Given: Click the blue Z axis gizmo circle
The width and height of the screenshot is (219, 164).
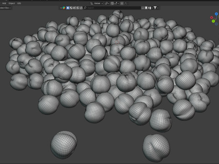Looking at the screenshot, I should 216,14.
